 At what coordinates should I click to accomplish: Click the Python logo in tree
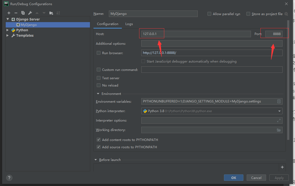pyautogui.click(x=13, y=30)
